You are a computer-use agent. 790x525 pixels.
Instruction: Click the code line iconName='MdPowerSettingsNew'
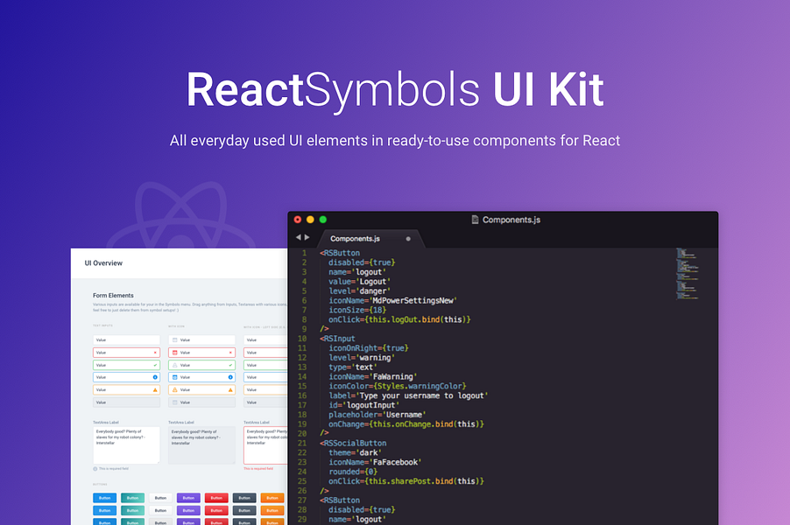[393, 300]
